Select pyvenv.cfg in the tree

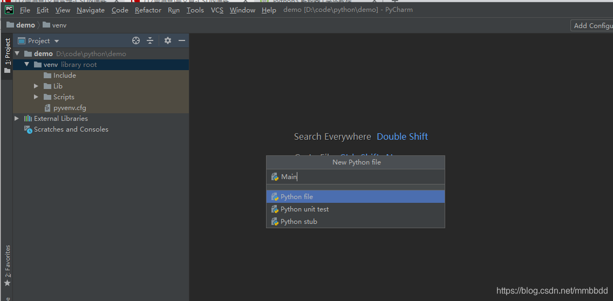(x=101, y=108)
